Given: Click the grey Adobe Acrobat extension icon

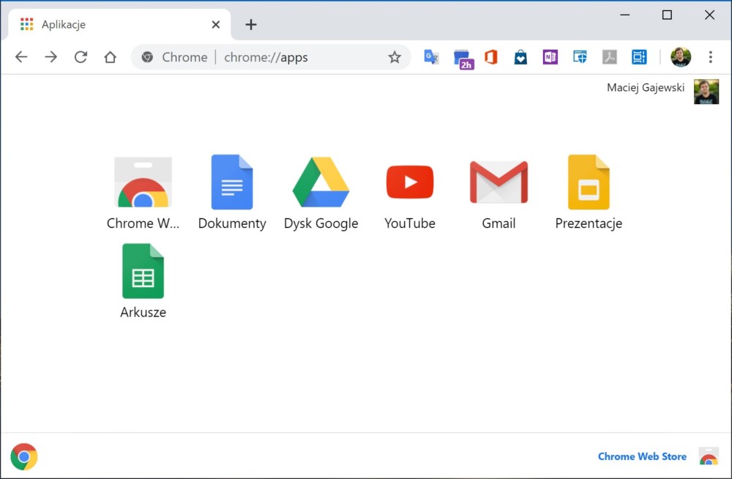Looking at the screenshot, I should (609, 57).
